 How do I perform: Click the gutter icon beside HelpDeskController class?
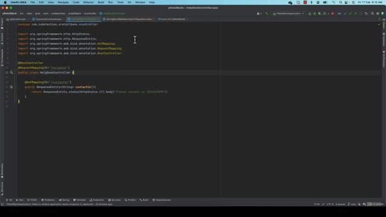pos(11,72)
